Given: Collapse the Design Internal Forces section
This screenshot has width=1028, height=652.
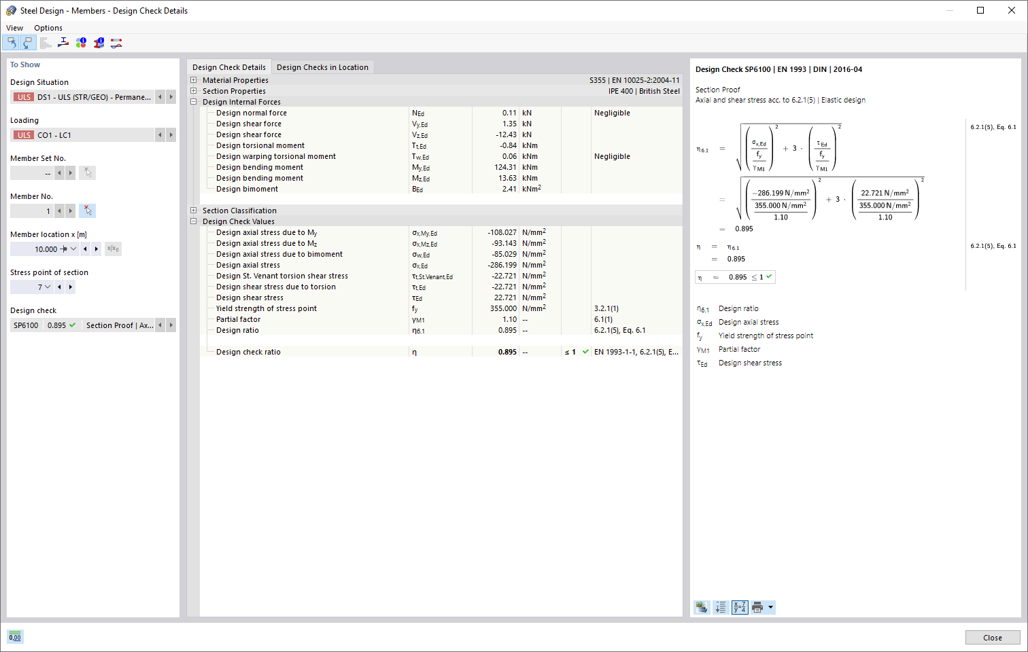Looking at the screenshot, I should [x=193, y=101].
